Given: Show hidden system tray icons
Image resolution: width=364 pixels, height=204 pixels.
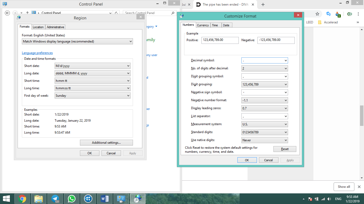Looking at the screenshot, I should coord(304,199).
